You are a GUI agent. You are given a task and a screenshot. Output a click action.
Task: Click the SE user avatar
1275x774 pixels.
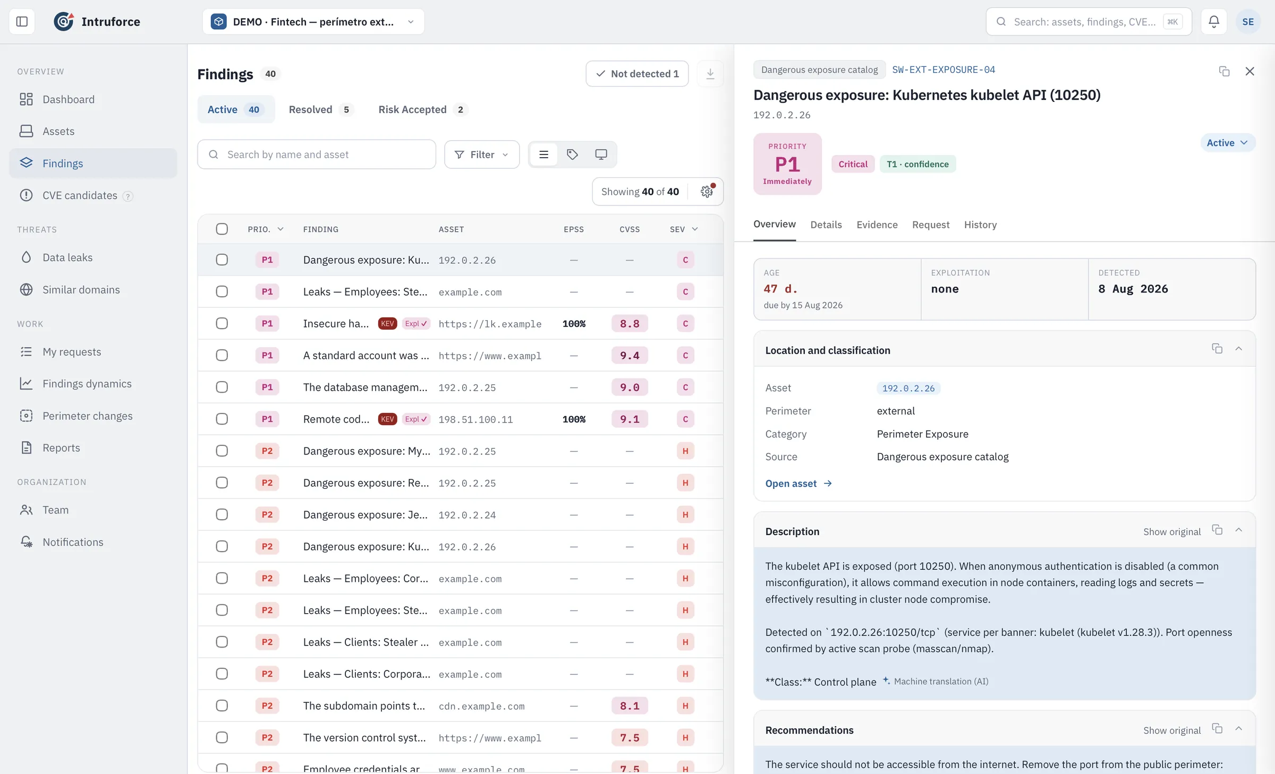(x=1248, y=22)
